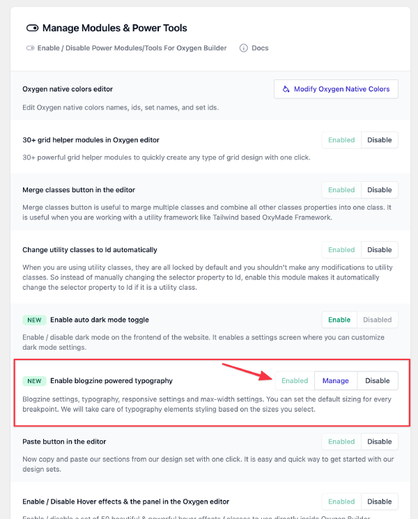Image resolution: width=418 pixels, height=519 pixels.
Task: Disable the 30+ grid helper modules
Action: (x=379, y=139)
